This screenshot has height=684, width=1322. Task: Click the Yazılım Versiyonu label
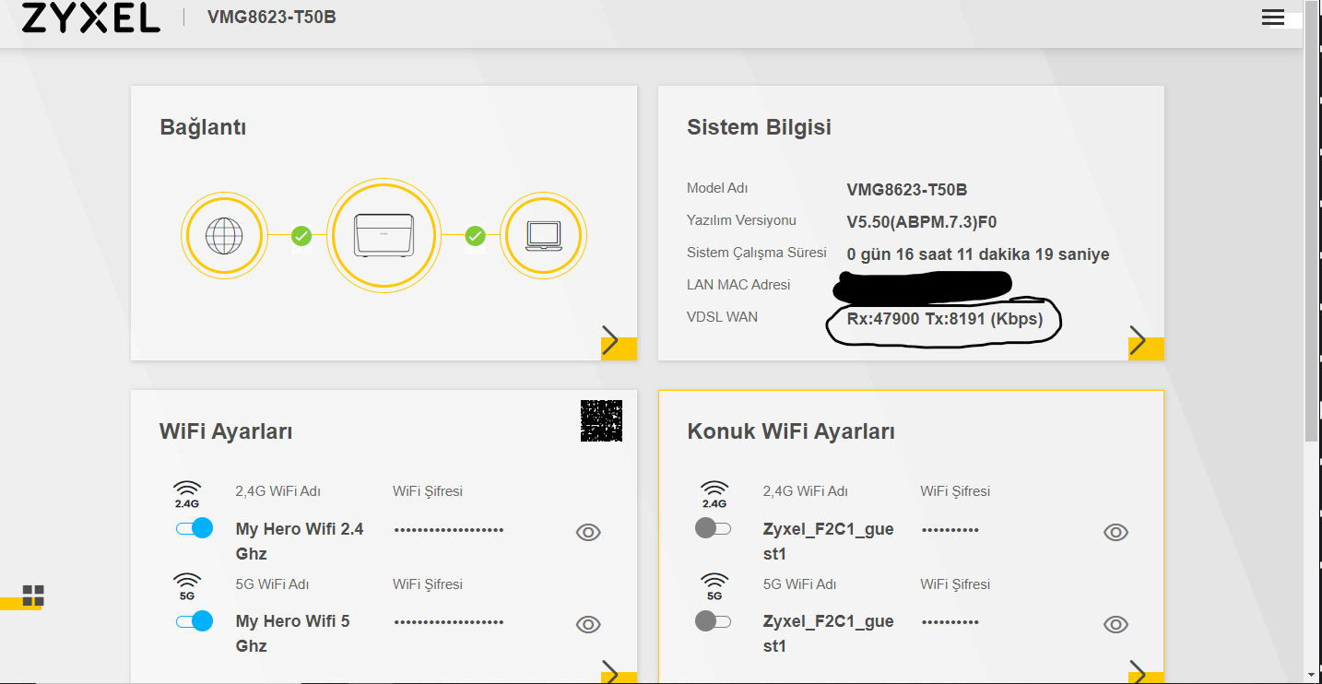(x=741, y=220)
